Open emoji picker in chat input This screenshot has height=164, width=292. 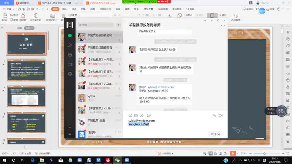(130, 115)
